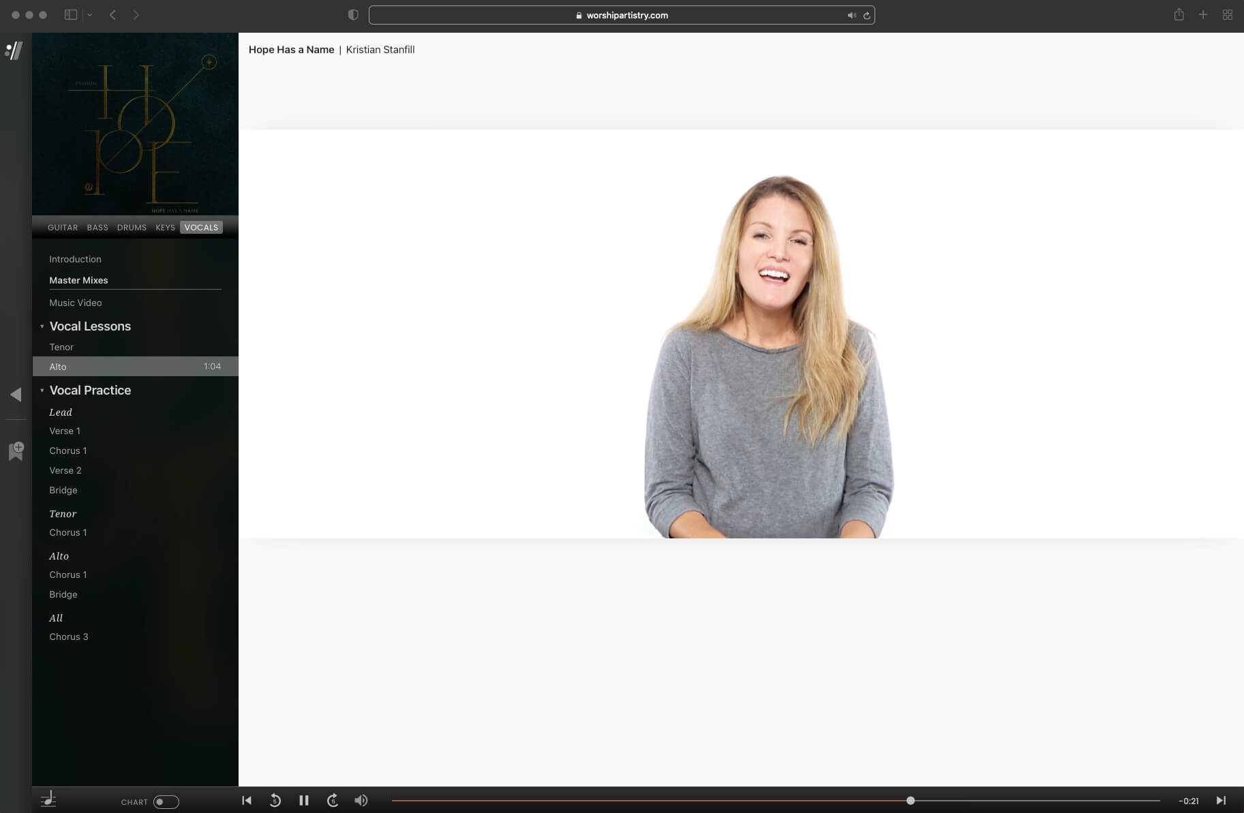Mute audio with the speaker icon
This screenshot has width=1244, height=813.
click(361, 801)
